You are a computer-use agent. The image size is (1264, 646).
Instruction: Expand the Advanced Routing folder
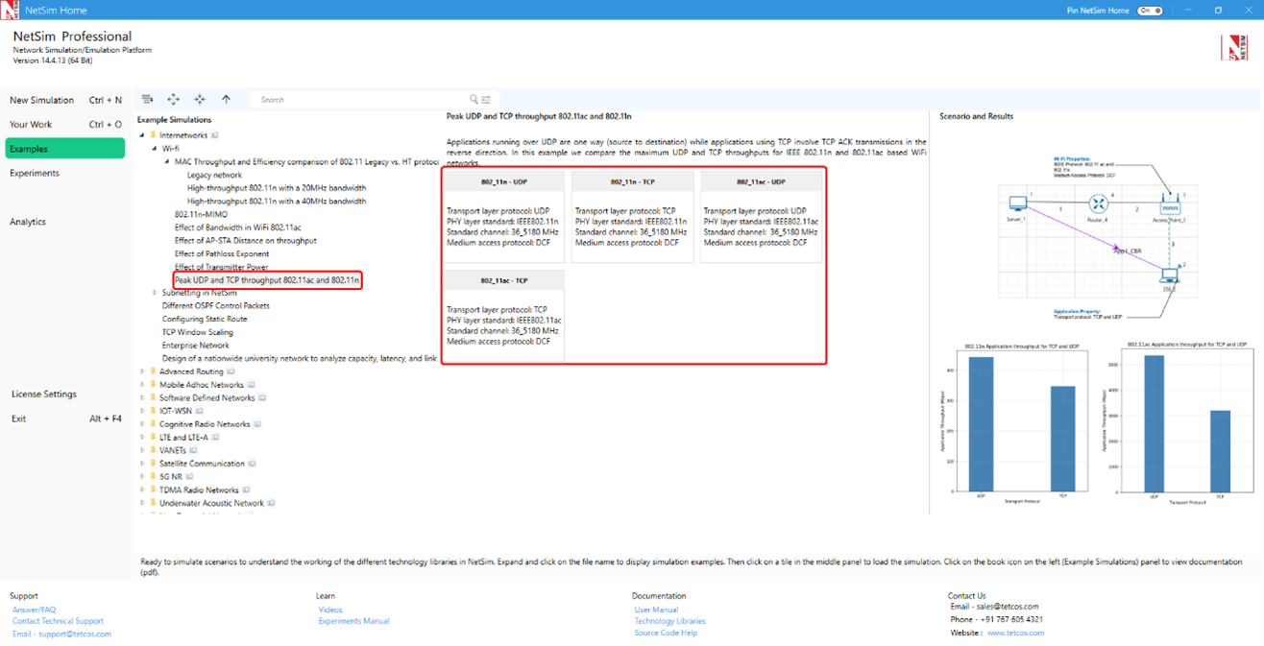tap(143, 371)
